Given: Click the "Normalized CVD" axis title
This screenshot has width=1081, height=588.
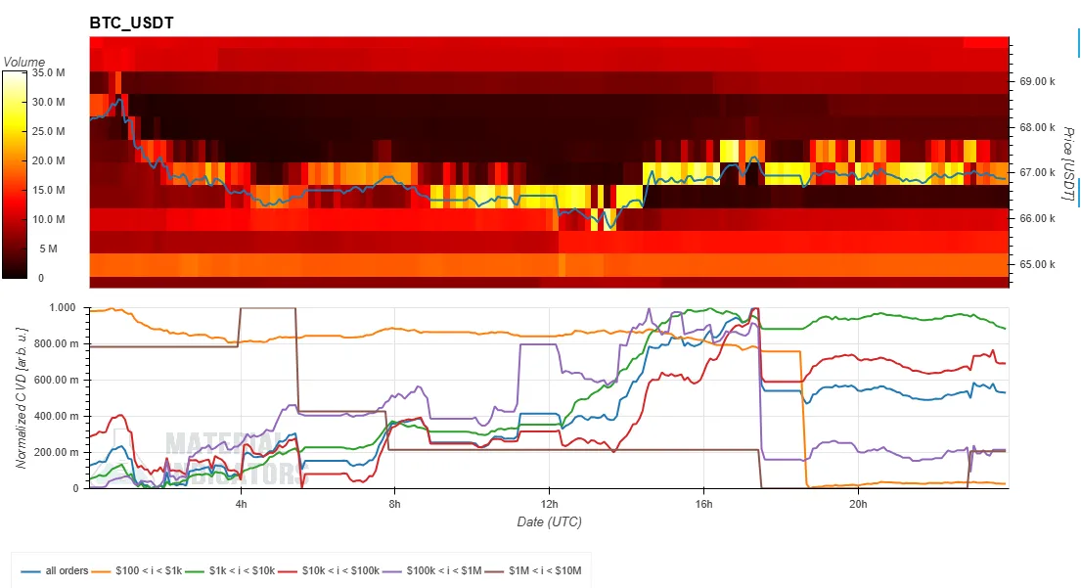Looking at the screenshot, I should [21, 397].
